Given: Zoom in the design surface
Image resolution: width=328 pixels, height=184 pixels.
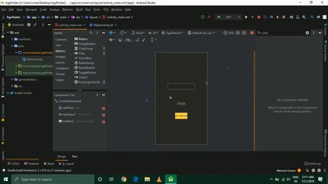Looking at the screenshot, I should click(x=238, y=33).
